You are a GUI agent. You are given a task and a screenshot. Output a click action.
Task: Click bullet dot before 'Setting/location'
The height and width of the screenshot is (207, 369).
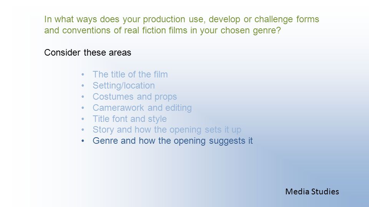click(x=83, y=86)
